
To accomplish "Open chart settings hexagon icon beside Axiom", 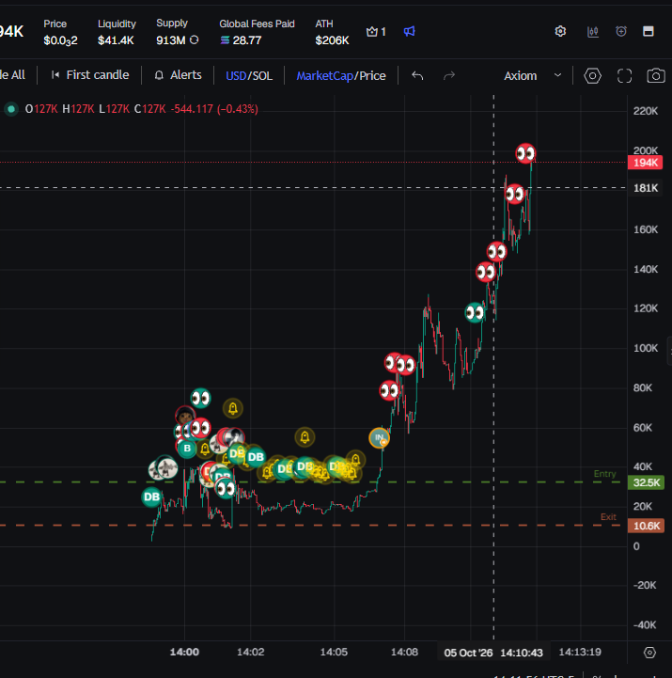I will pyautogui.click(x=592, y=75).
